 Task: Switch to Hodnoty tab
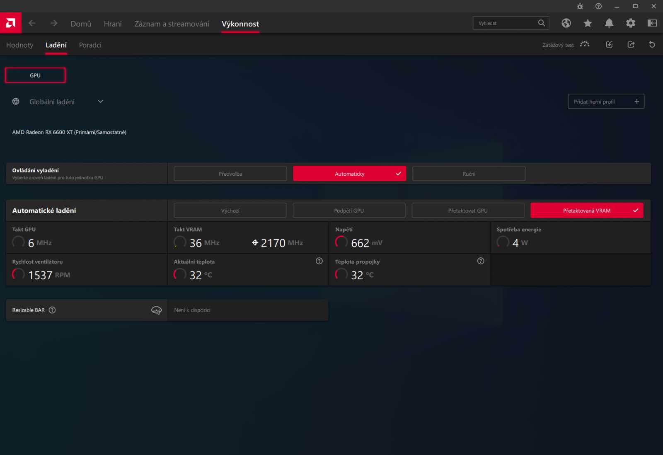click(19, 45)
